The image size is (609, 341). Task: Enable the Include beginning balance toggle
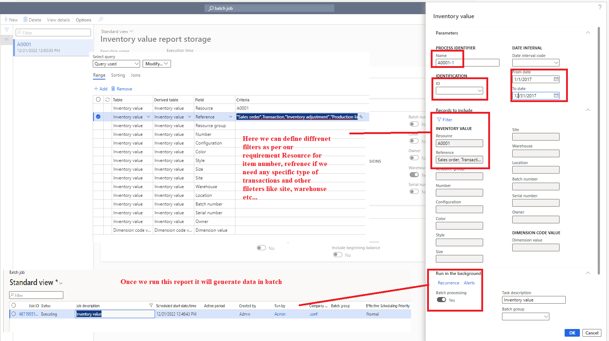click(338, 255)
